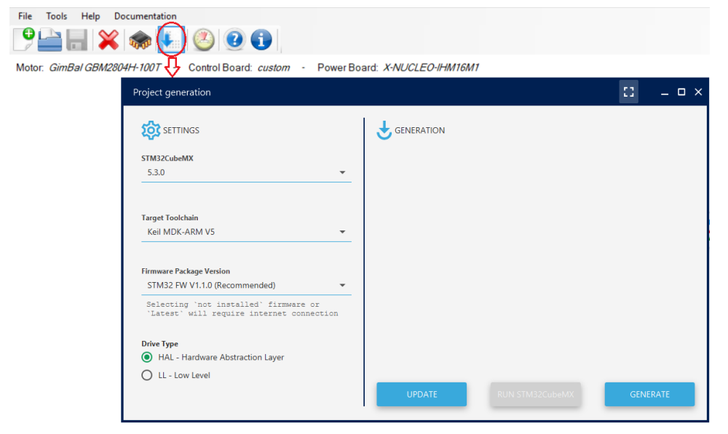
Task: Open the motor monitor gauge icon
Action: click(204, 40)
